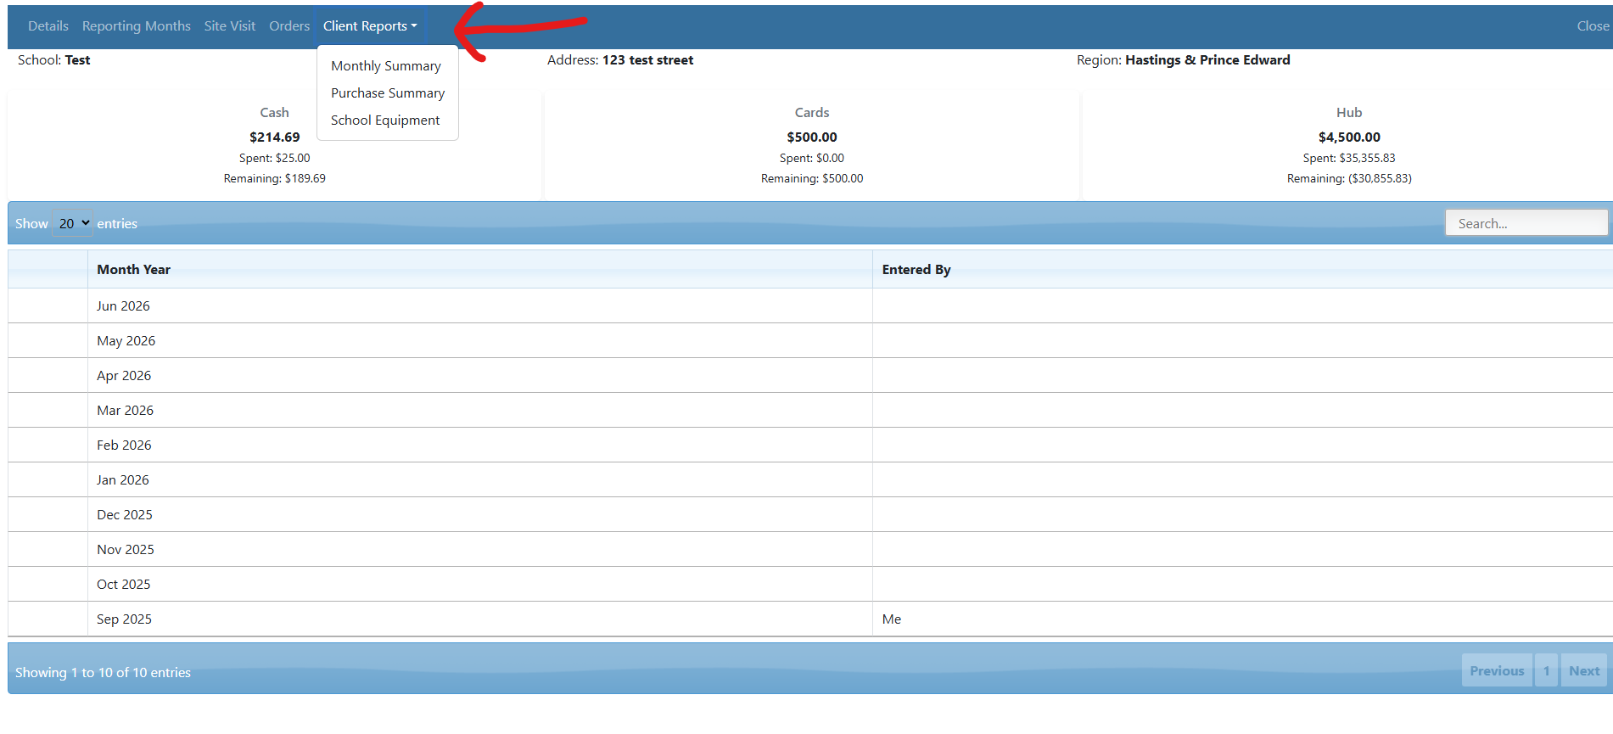Go to the Orders tab
This screenshot has width=1613, height=734.
pyautogui.click(x=289, y=26)
